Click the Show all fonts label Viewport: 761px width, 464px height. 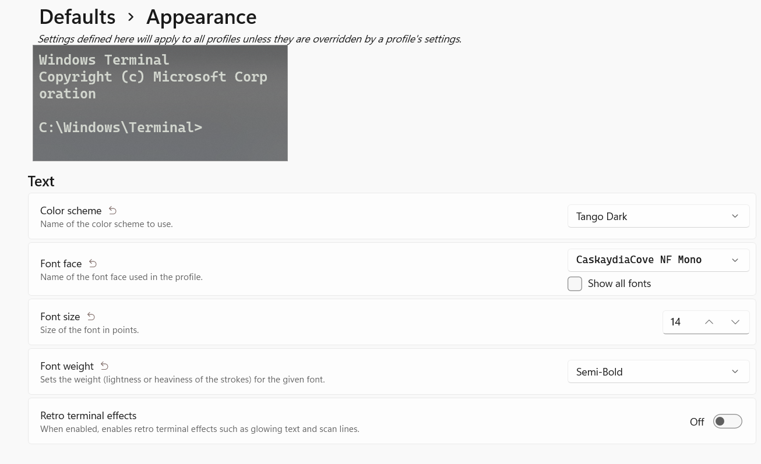pos(619,284)
